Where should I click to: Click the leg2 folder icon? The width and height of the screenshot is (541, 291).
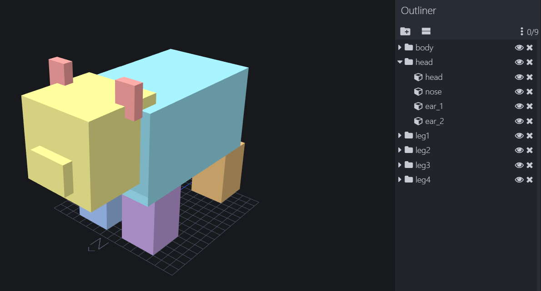click(x=409, y=150)
